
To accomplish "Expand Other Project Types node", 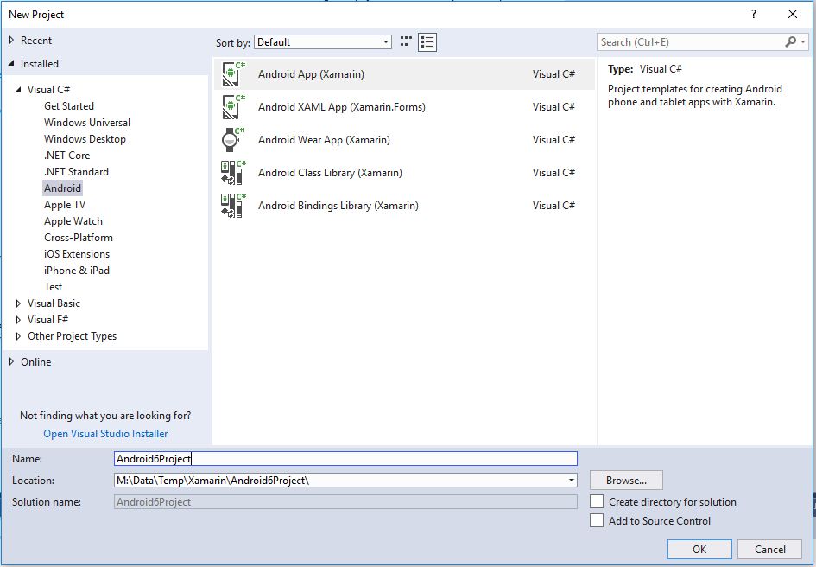I will pyautogui.click(x=18, y=336).
